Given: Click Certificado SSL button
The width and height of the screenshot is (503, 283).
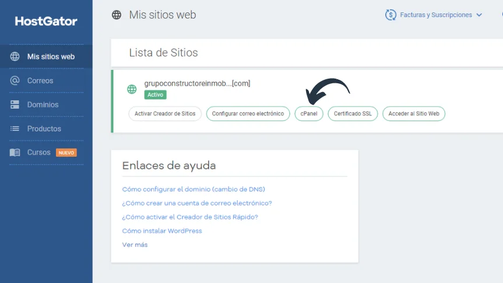Looking at the screenshot, I should (353, 114).
